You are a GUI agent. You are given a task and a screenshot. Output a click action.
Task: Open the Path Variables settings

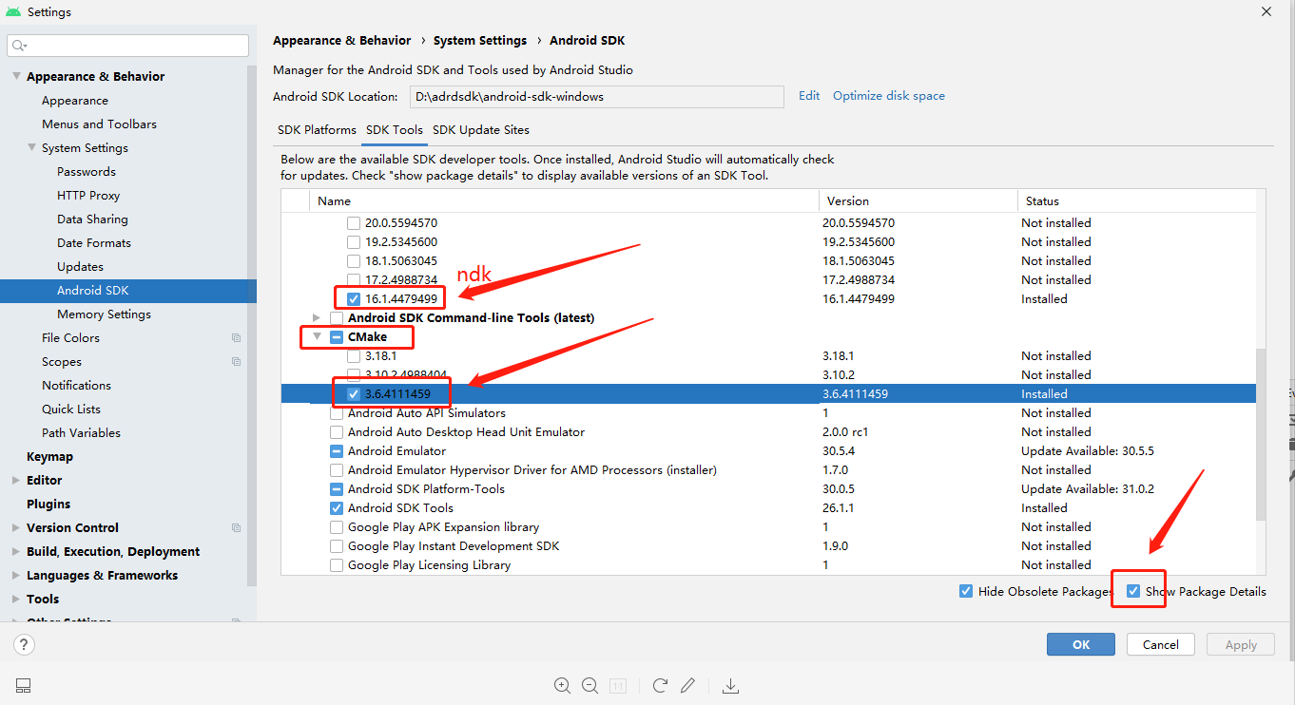81,432
